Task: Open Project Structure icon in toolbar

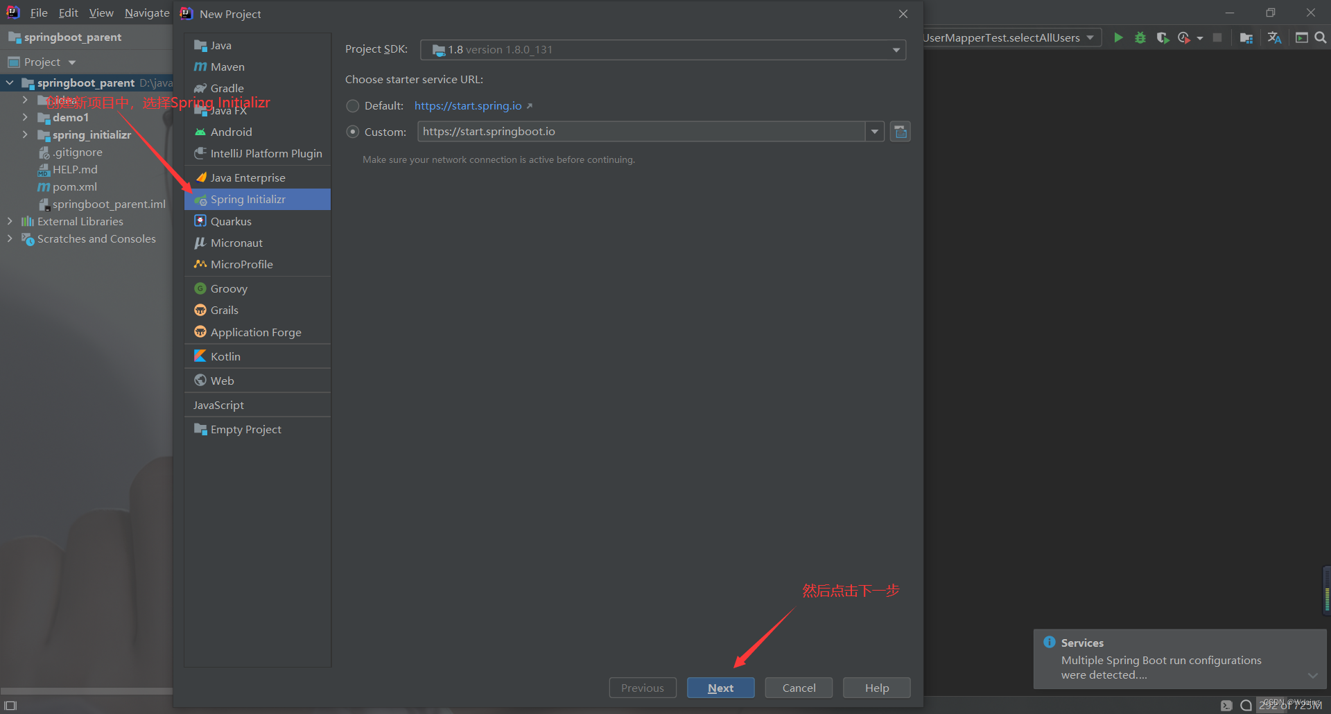Action: click(x=1246, y=37)
